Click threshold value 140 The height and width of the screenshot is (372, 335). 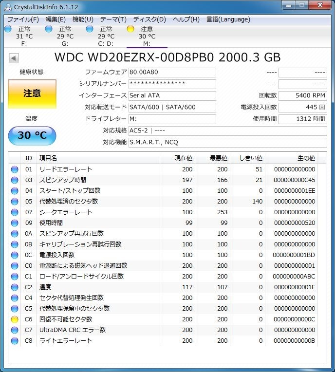coord(258,202)
